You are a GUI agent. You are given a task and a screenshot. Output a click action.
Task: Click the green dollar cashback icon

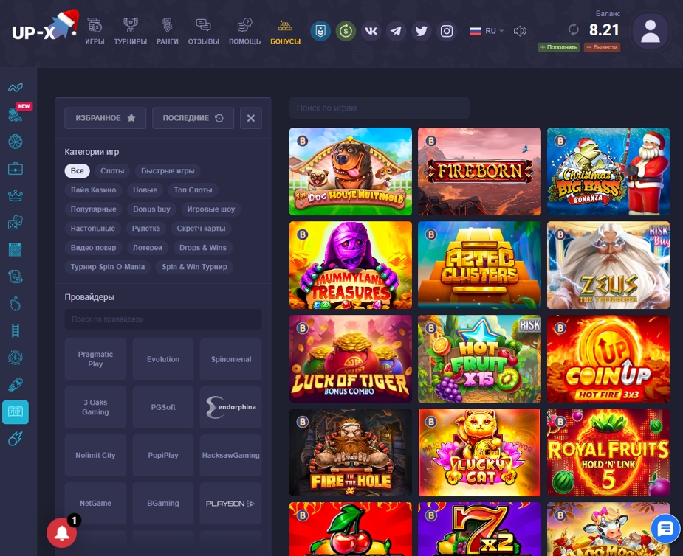[346, 31]
